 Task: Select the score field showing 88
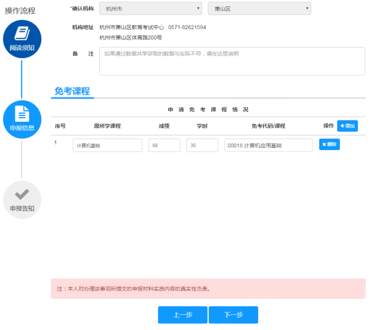164,146
